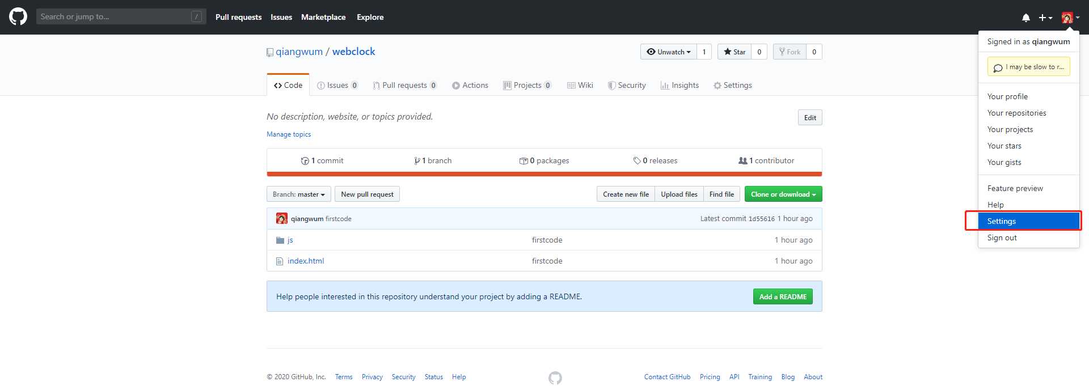The width and height of the screenshot is (1089, 386).
Task: Open Issues in top navigation
Action: point(281,17)
